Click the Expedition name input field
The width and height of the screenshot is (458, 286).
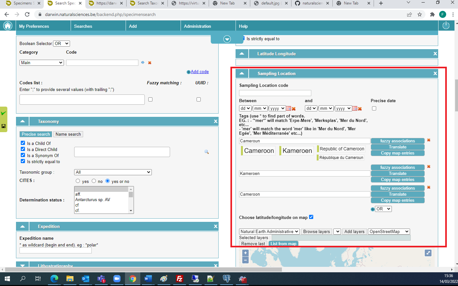[x=56, y=251]
